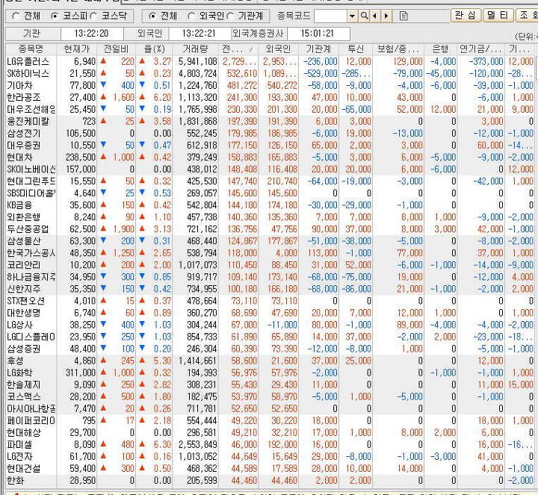This screenshot has height=495, width=538.
Task: Select the 현대건설 row name
Action: click(x=24, y=469)
